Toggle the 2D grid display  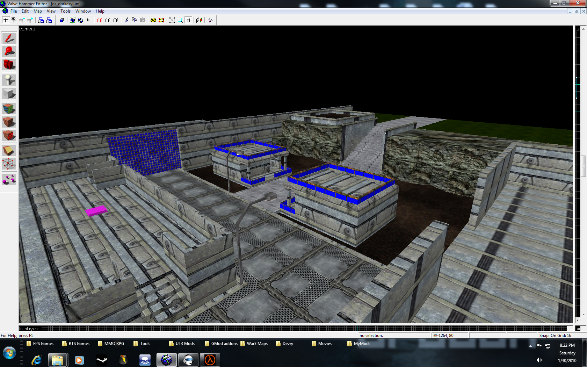click(6, 20)
